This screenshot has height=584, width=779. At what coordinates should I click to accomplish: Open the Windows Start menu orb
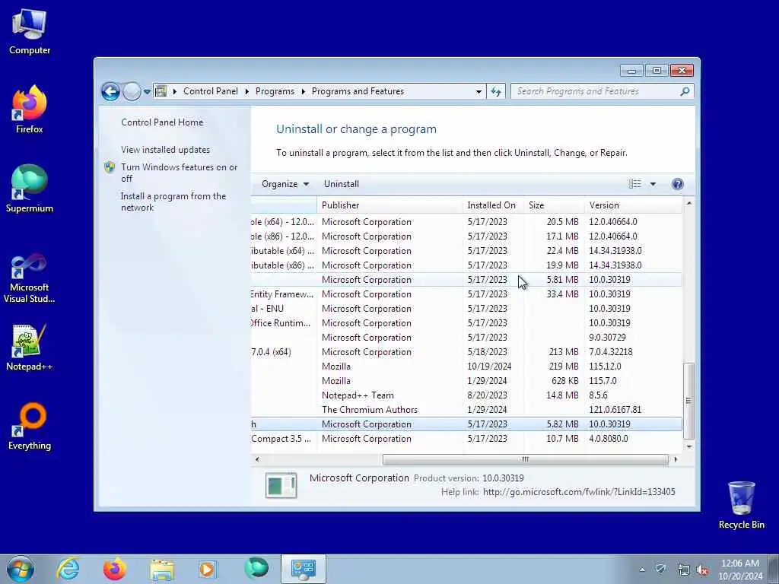21,569
